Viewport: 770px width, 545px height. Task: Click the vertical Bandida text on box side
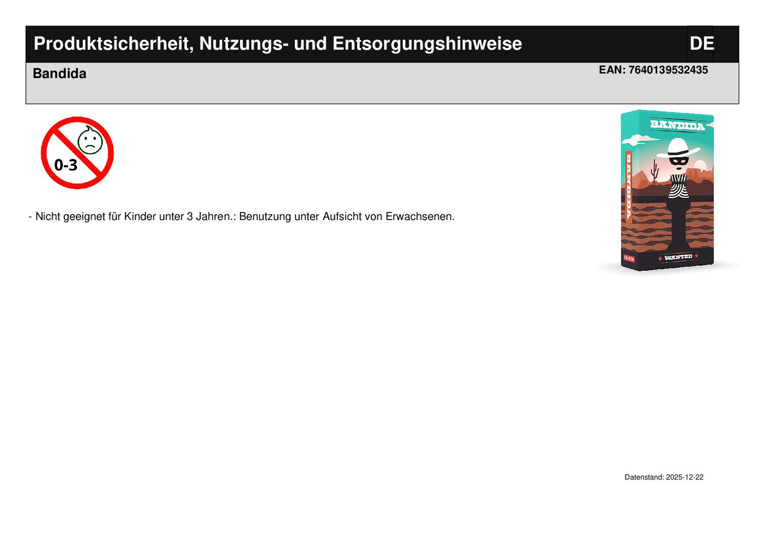click(629, 186)
